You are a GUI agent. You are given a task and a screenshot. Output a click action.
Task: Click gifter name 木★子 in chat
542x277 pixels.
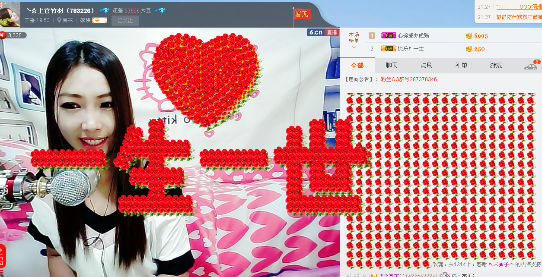click(x=501, y=264)
